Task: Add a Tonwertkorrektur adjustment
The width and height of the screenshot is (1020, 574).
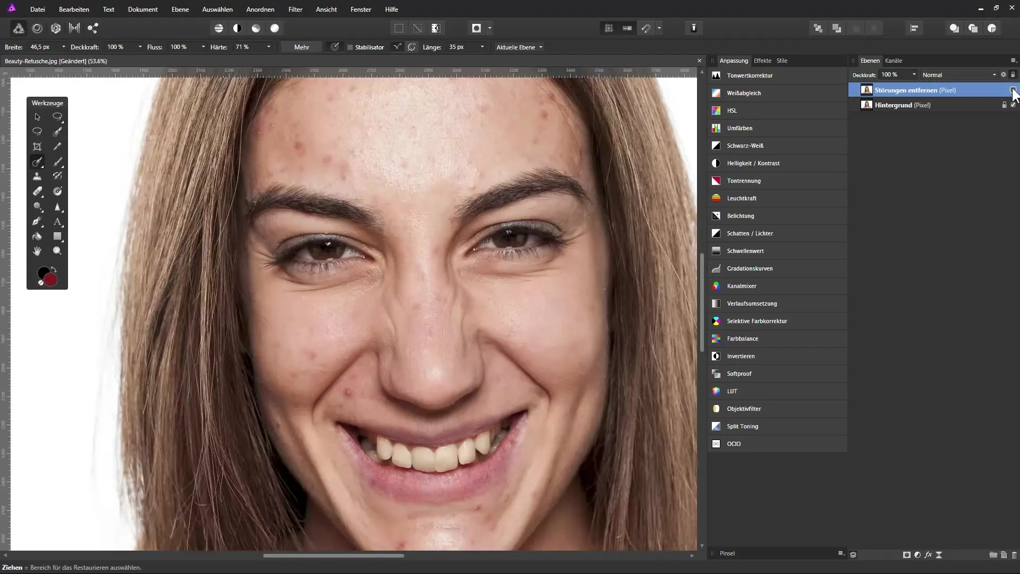Action: coord(778,75)
